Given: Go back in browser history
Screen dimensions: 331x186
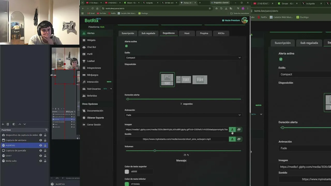Looking at the screenshot, I should pyautogui.click(x=83, y=8).
